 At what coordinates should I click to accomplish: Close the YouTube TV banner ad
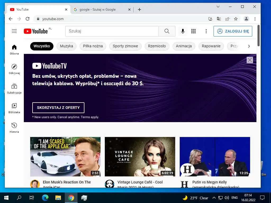[250, 60]
